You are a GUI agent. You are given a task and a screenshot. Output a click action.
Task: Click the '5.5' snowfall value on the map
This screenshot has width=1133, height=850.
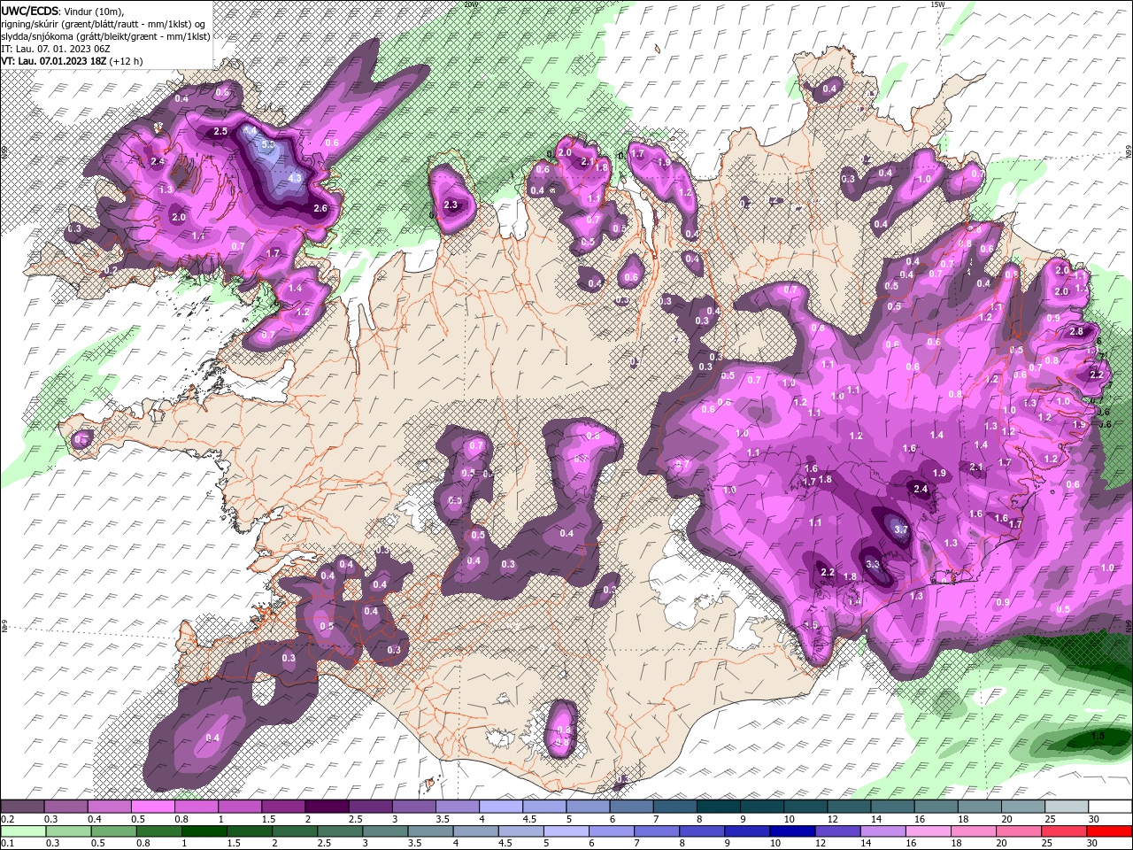pyautogui.click(x=269, y=144)
